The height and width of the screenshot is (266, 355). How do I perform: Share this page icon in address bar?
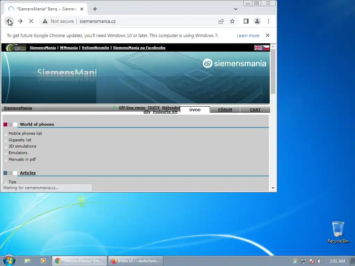221,21
